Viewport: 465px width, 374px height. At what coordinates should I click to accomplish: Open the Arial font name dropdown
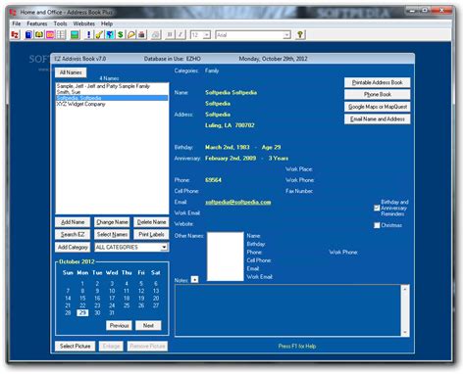[286, 34]
